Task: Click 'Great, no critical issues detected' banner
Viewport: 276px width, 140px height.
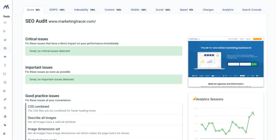Action: pos(104,51)
